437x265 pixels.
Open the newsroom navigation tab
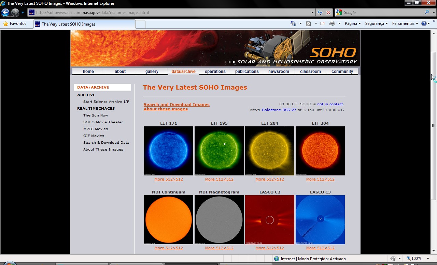pyautogui.click(x=279, y=72)
